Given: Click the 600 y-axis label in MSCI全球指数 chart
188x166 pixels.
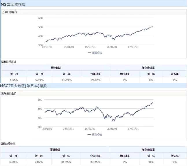Looking at the screenshot, I should [x=40, y=18].
